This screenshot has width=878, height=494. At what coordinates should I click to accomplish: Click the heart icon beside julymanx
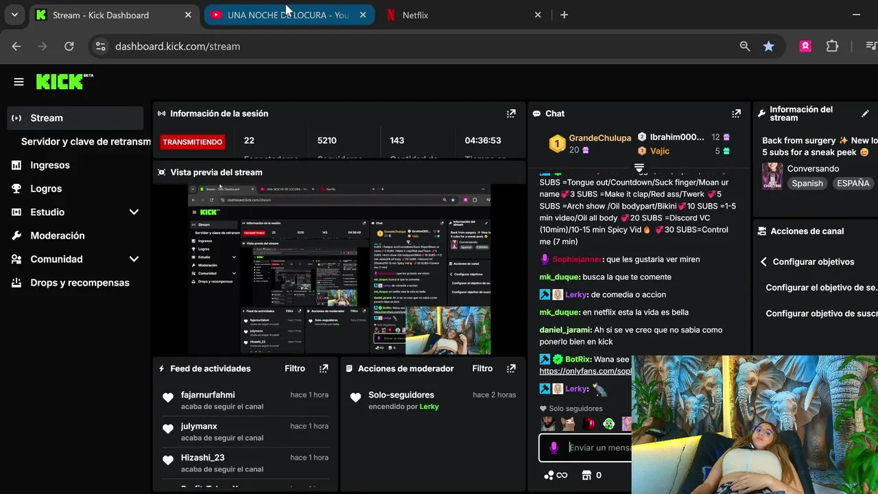pyautogui.click(x=168, y=429)
